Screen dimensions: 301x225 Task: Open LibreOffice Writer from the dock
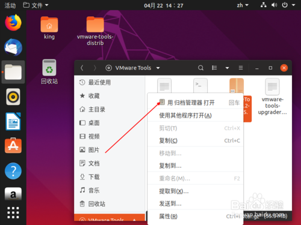(13, 121)
